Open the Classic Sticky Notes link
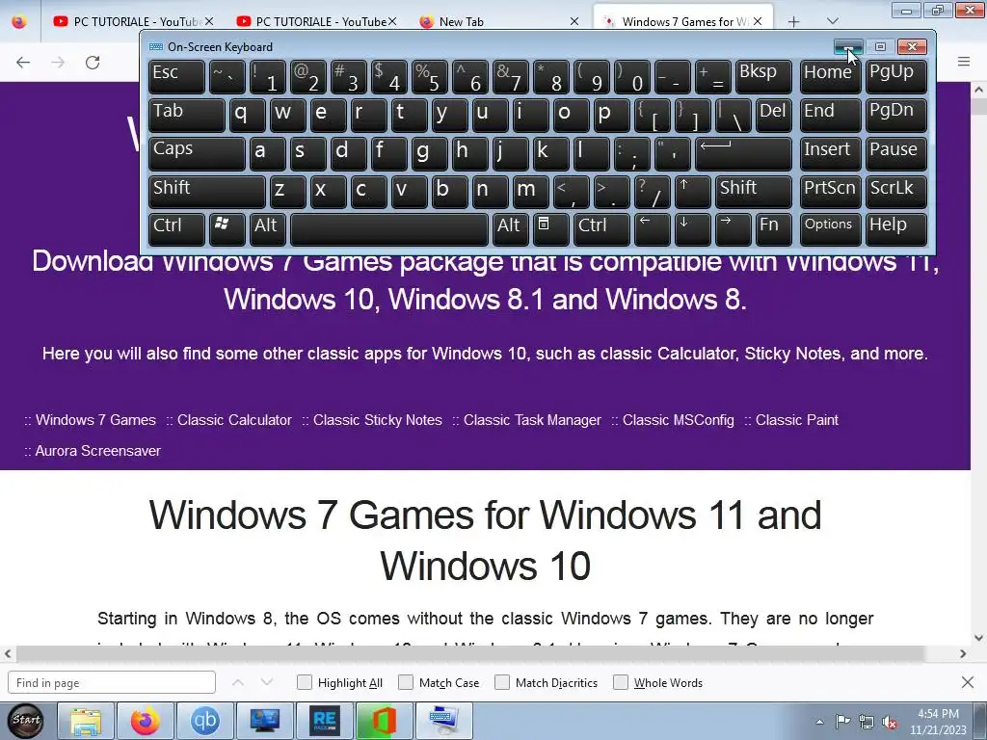 [378, 420]
